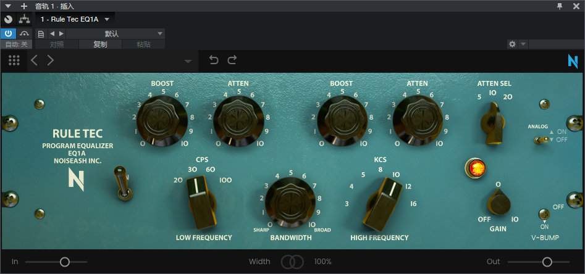Click the plugin power bypass button
The image size is (585, 274).
[x=9, y=33]
